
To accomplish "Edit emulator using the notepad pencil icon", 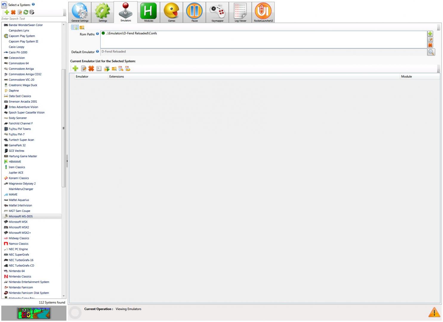I will click(84, 69).
